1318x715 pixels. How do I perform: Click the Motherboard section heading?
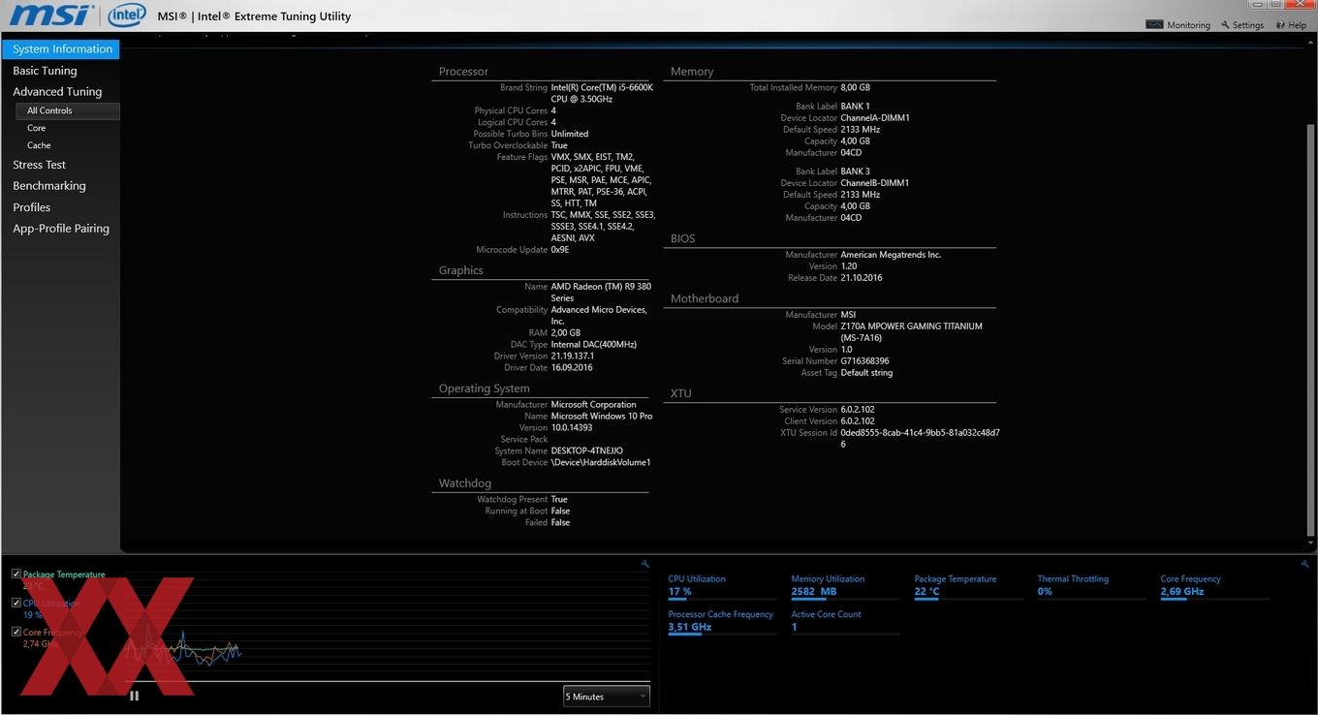[x=705, y=299]
